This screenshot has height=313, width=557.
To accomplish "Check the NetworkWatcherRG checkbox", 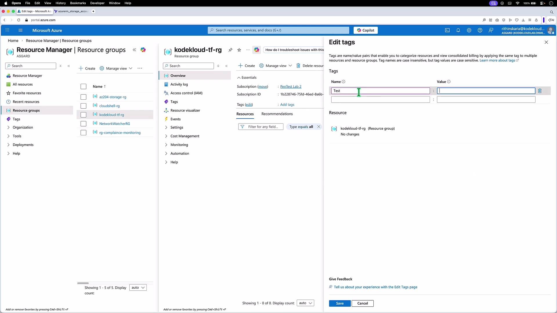I will [83, 124].
